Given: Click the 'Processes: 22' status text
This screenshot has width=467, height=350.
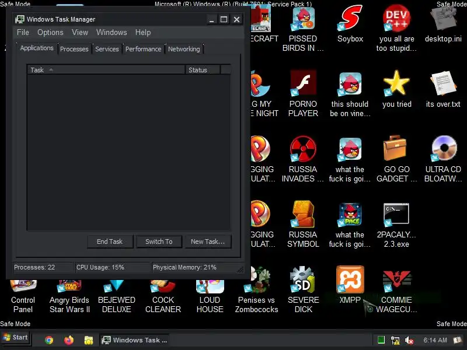Looking at the screenshot, I should tap(34, 267).
